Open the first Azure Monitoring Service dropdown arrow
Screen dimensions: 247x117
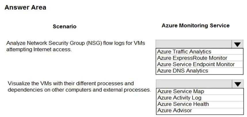(238, 44)
